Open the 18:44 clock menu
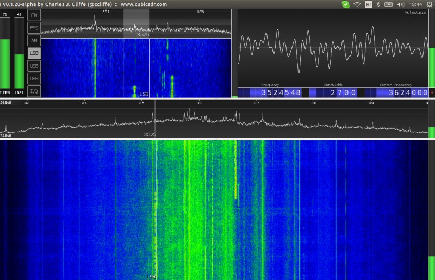This screenshot has width=435, height=280. (x=415, y=4)
